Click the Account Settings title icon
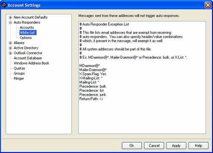This screenshot has height=153, width=213. tap(4, 5)
